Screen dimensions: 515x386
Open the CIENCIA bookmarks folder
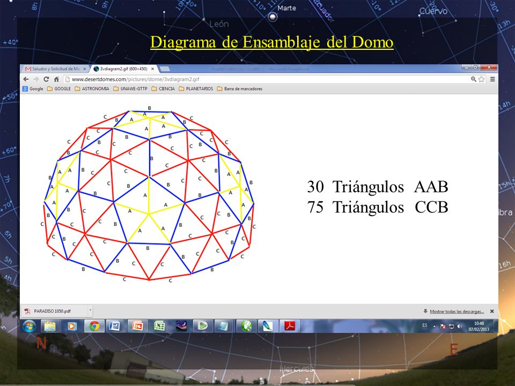(163, 88)
